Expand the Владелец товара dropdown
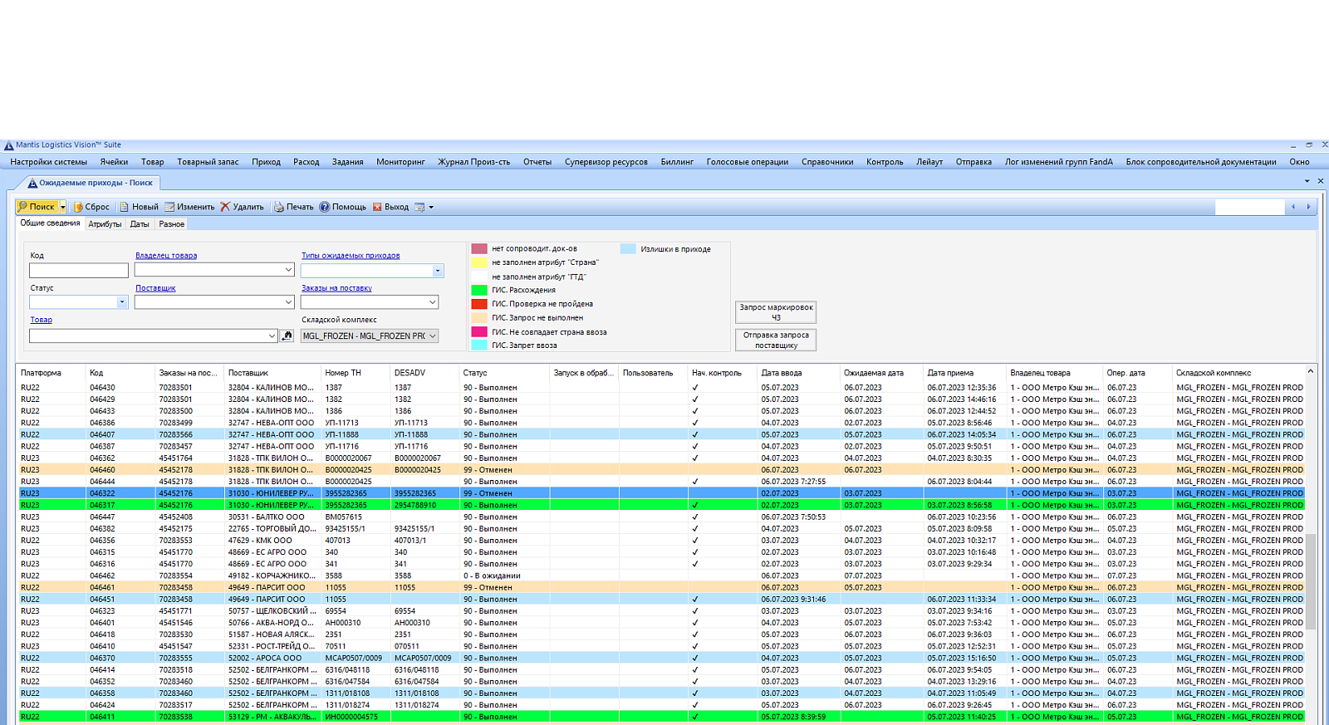This screenshot has width=1329, height=725. point(288,270)
